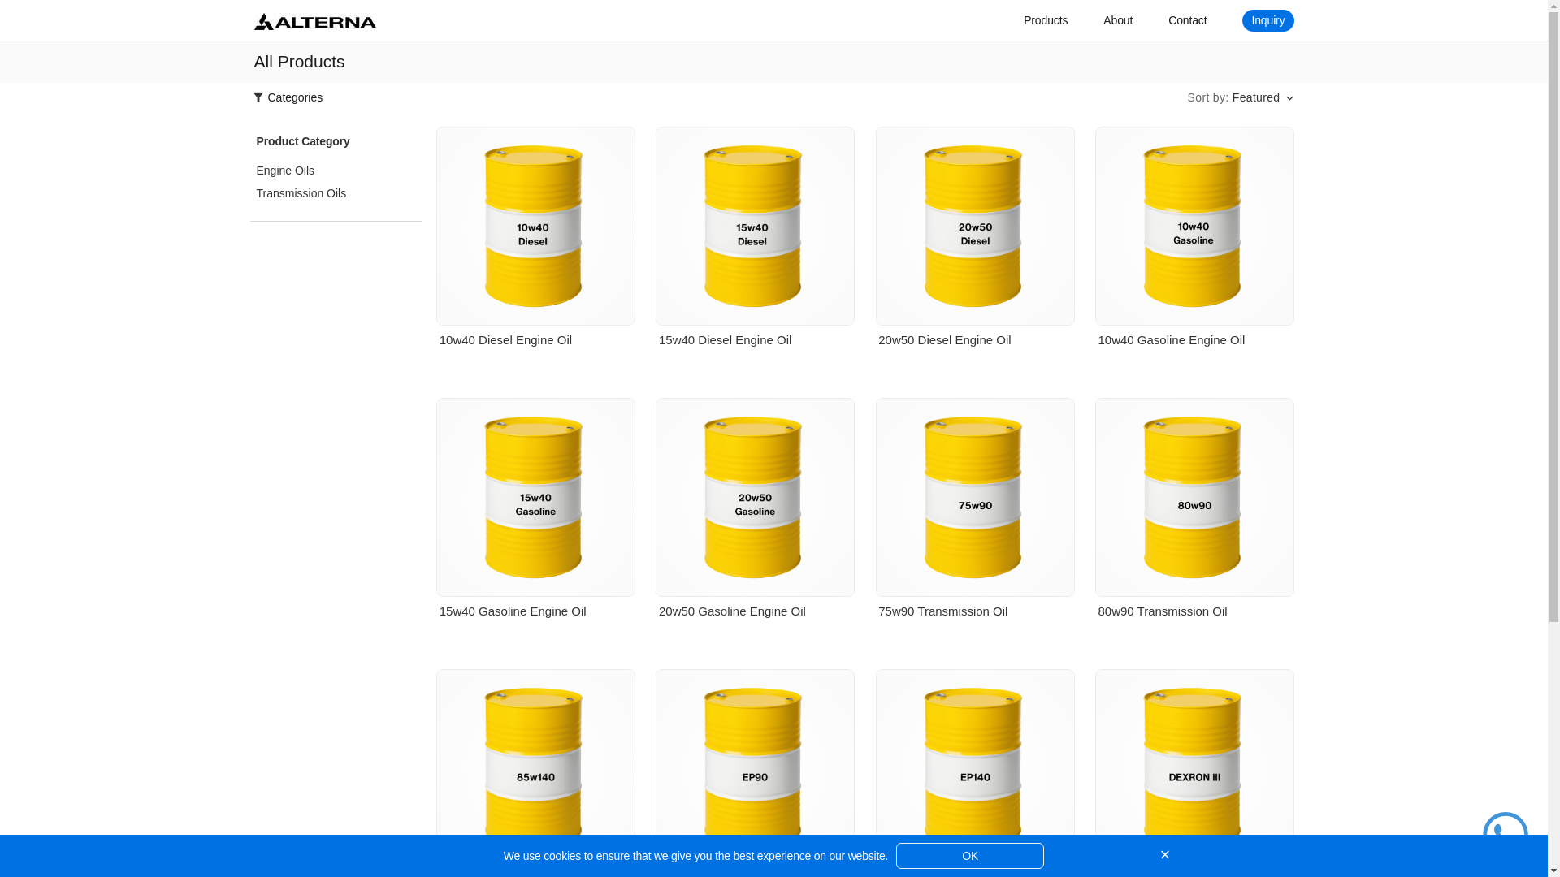Click the 75w90 Transmission Oil title
The height and width of the screenshot is (877, 1560).
click(942, 611)
